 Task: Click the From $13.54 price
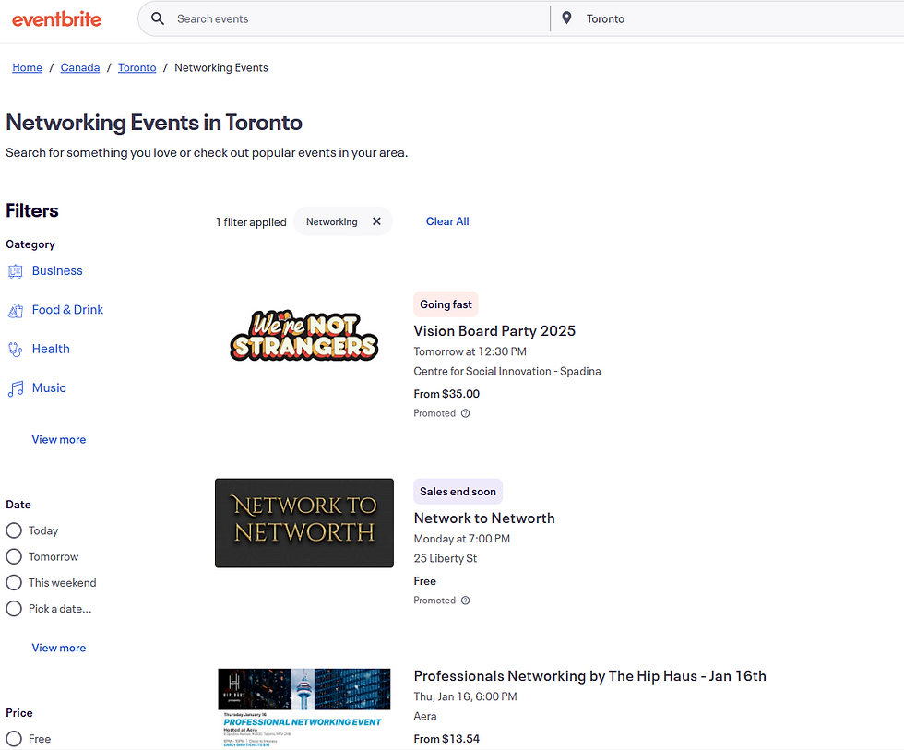446,739
